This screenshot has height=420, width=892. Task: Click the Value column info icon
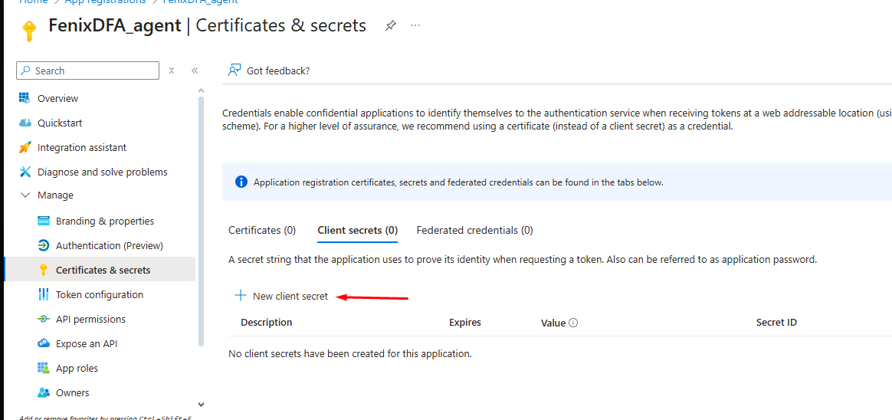573,323
